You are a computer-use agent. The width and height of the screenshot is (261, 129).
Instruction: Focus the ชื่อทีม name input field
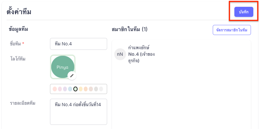78,44
